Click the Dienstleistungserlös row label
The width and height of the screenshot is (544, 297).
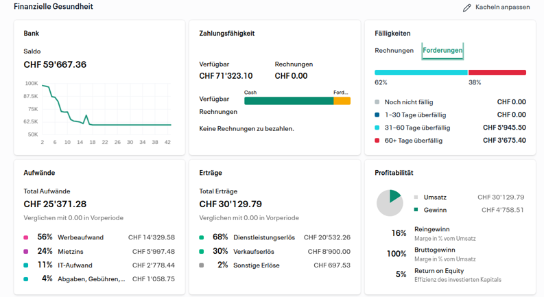[264, 238]
